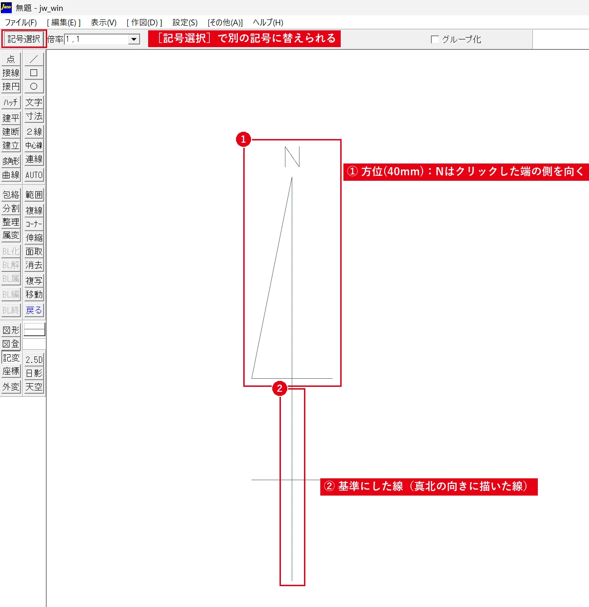Image resolution: width=589 pixels, height=607 pixels.
Task: Select the 移動 move tool
Action: [34, 294]
